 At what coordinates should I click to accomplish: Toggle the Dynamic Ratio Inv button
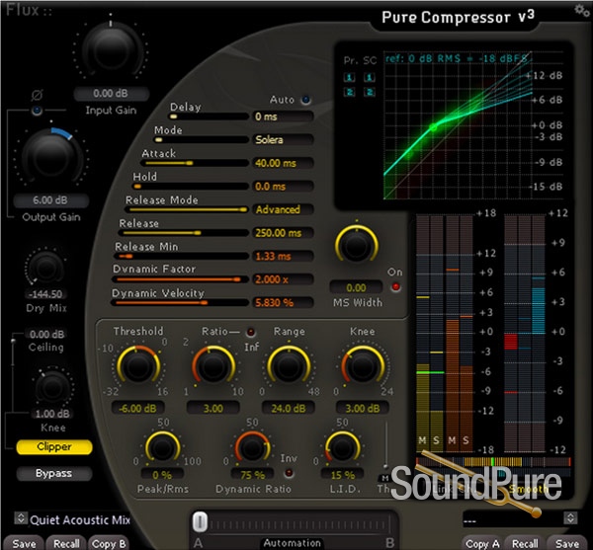click(289, 473)
